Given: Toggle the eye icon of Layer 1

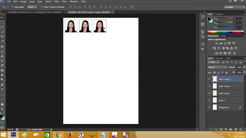Looking at the screenshot, I should coord(209,100).
